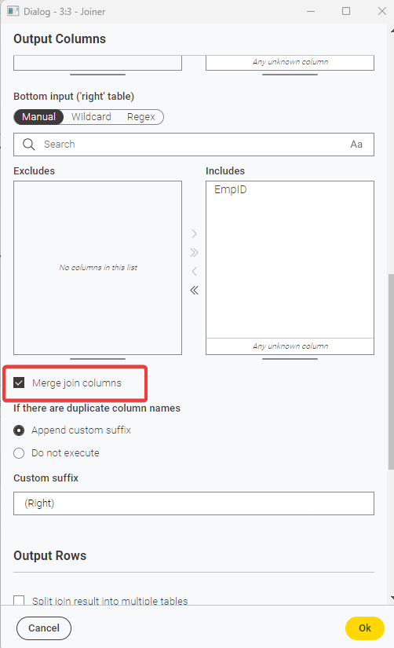Screen dimensions: 394x648
Task: Select EmpID in the Includes list
Action: click(231, 190)
